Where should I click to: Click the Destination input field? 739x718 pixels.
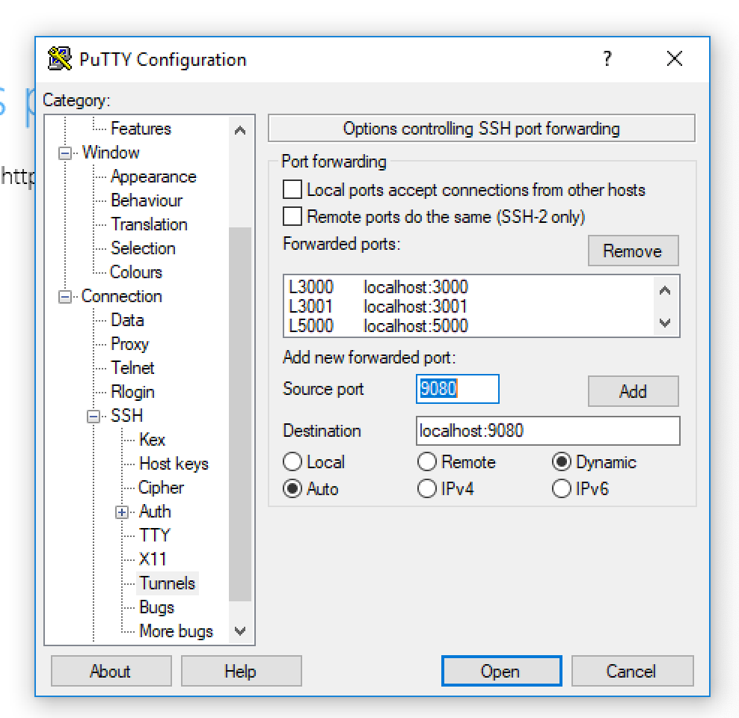point(548,431)
